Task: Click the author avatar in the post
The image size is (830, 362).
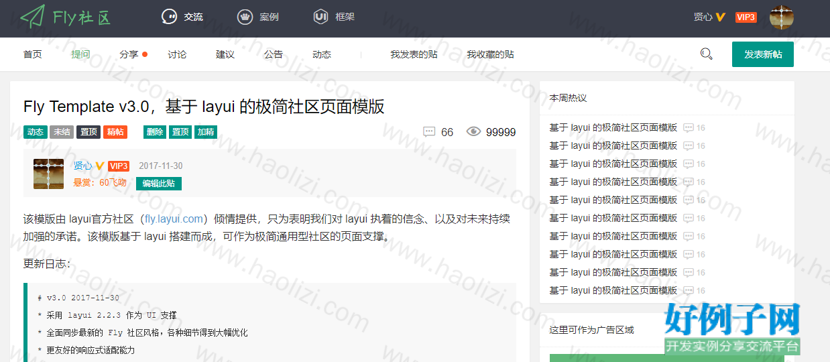Action: (x=48, y=174)
